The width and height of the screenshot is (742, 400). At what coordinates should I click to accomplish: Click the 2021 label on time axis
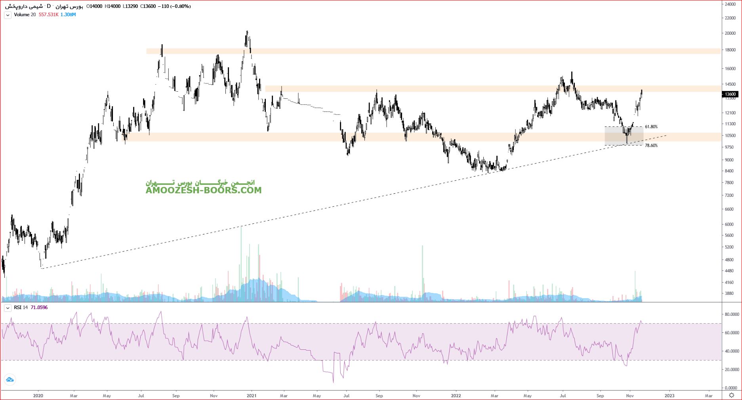tap(251, 395)
